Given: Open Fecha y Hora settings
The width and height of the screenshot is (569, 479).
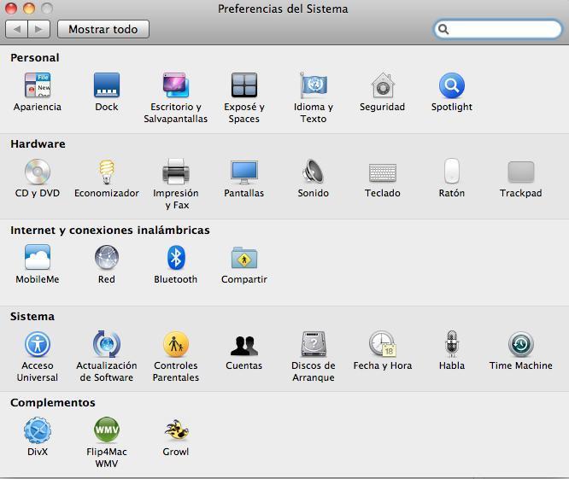Looking at the screenshot, I should tap(382, 345).
